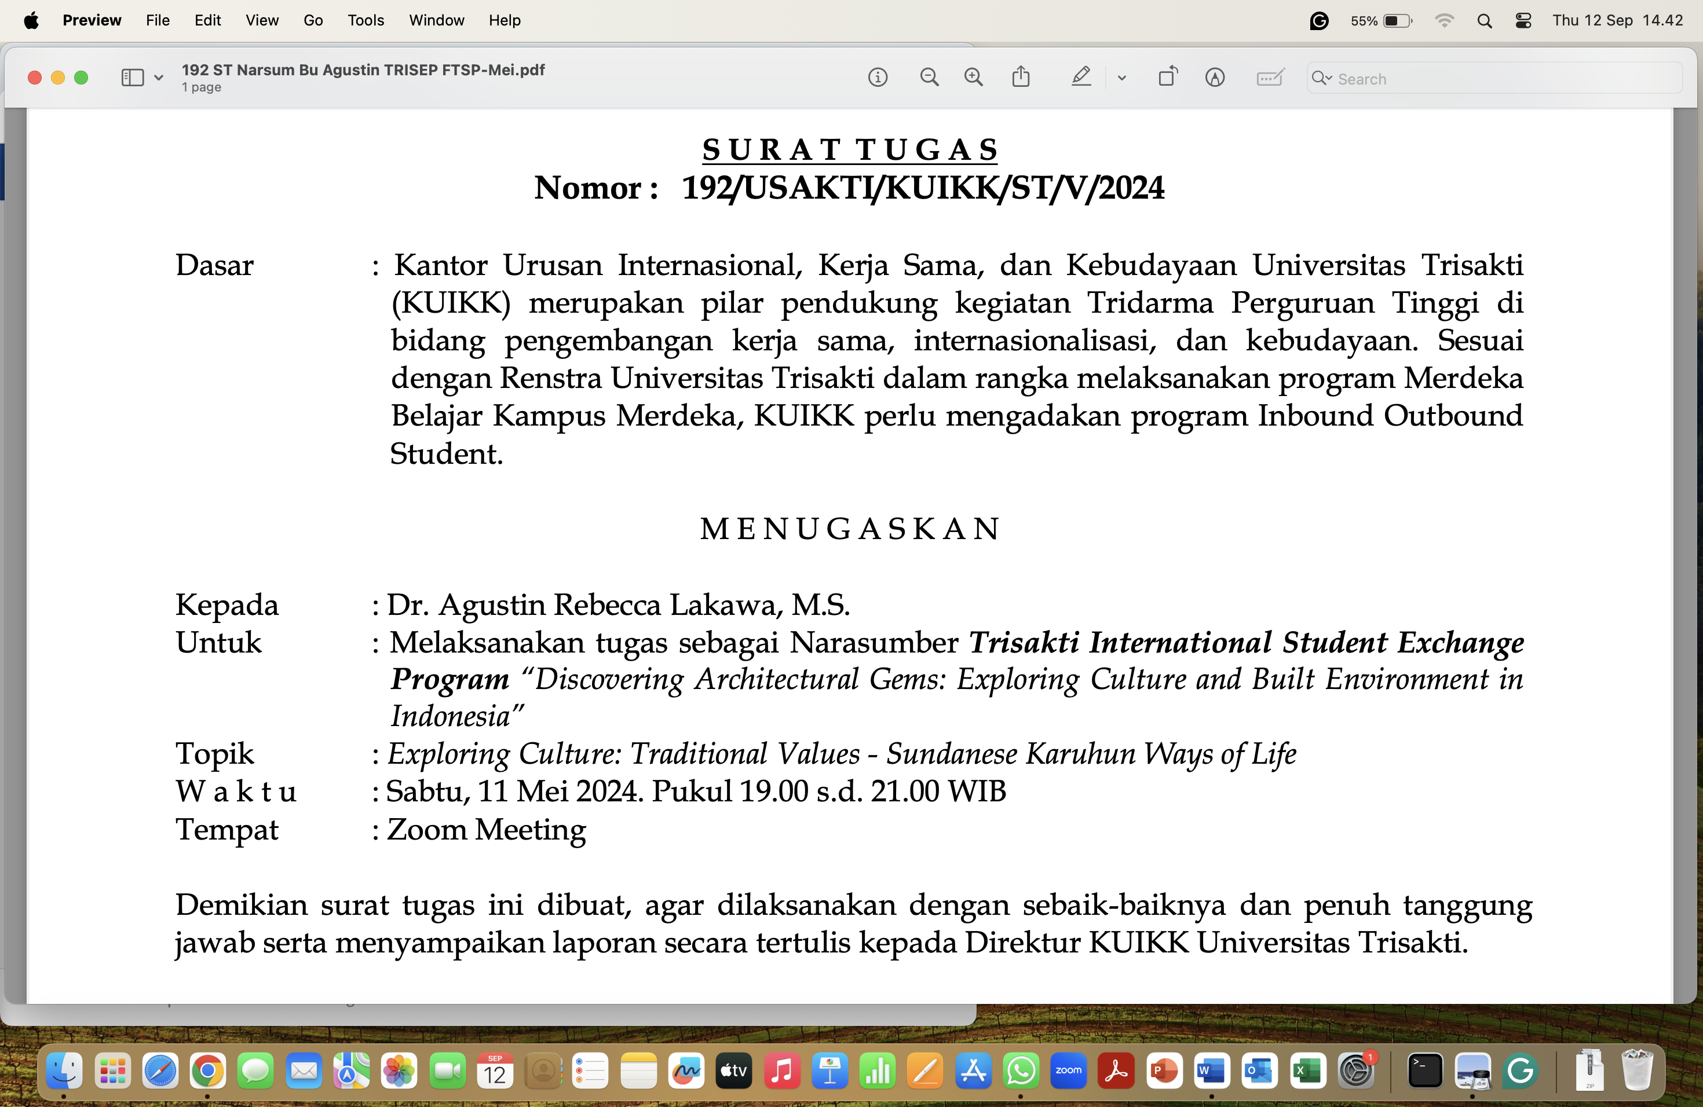The height and width of the screenshot is (1107, 1703).
Task: Launch Zoom from the Dock
Action: (1068, 1071)
